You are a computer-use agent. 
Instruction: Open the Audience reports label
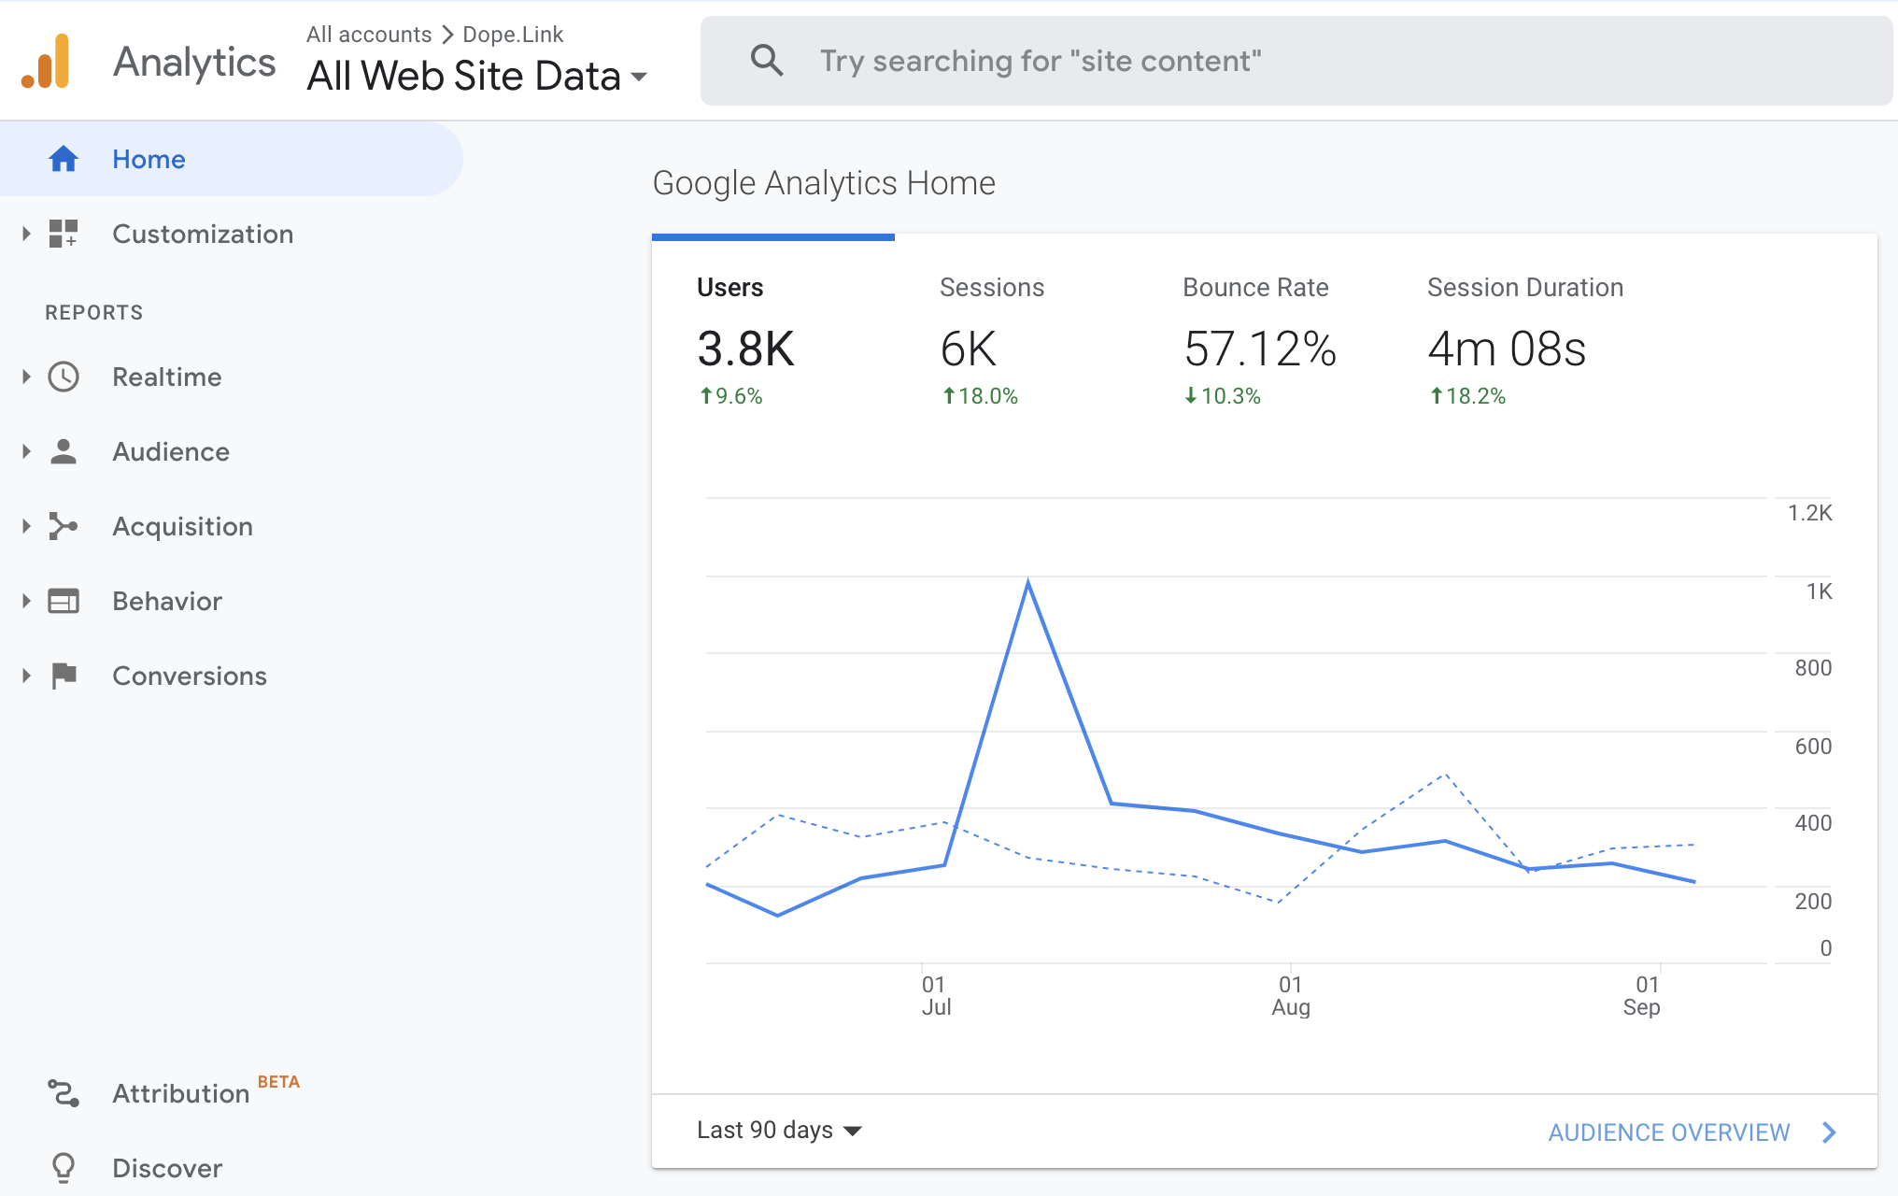[171, 451]
